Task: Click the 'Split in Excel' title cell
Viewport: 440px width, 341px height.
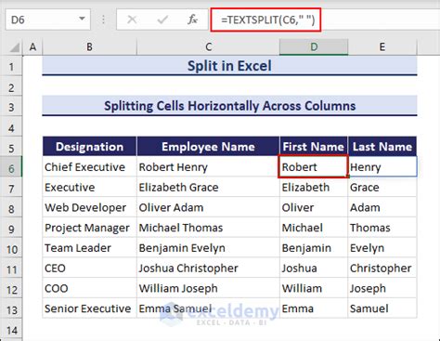Action: [229, 66]
